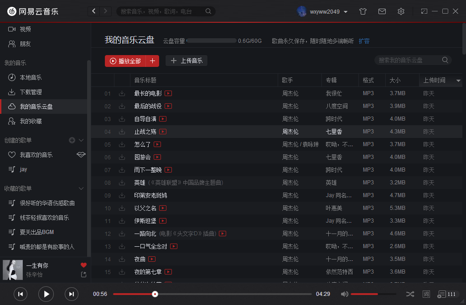This screenshot has height=305, width=466.
Task: Click 扩容 link
Action: tap(364, 41)
